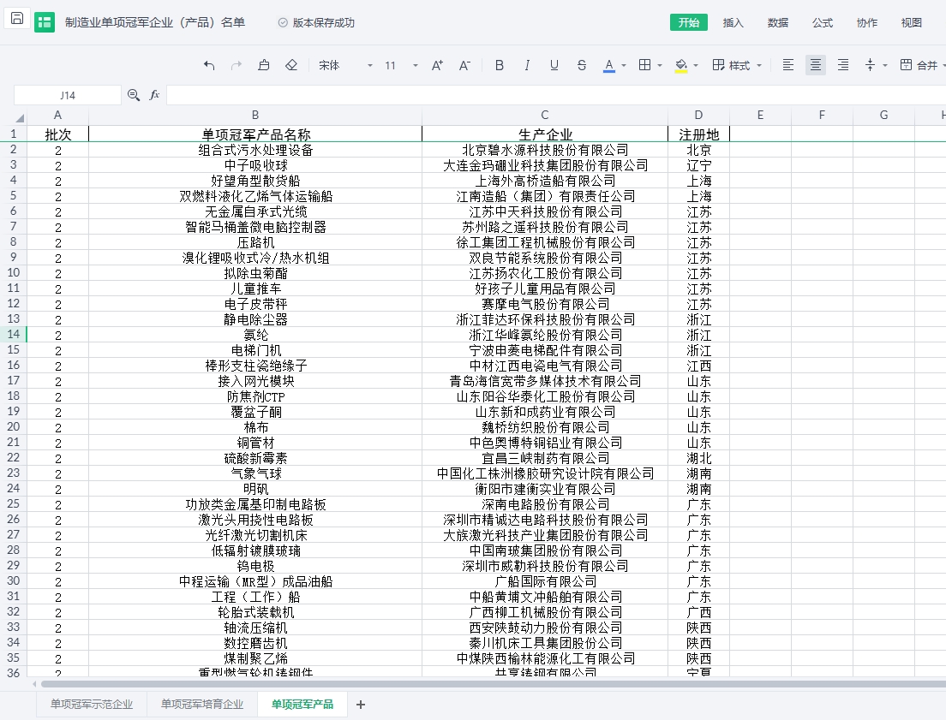Open the 宋体 font family dropdown

pos(345,65)
